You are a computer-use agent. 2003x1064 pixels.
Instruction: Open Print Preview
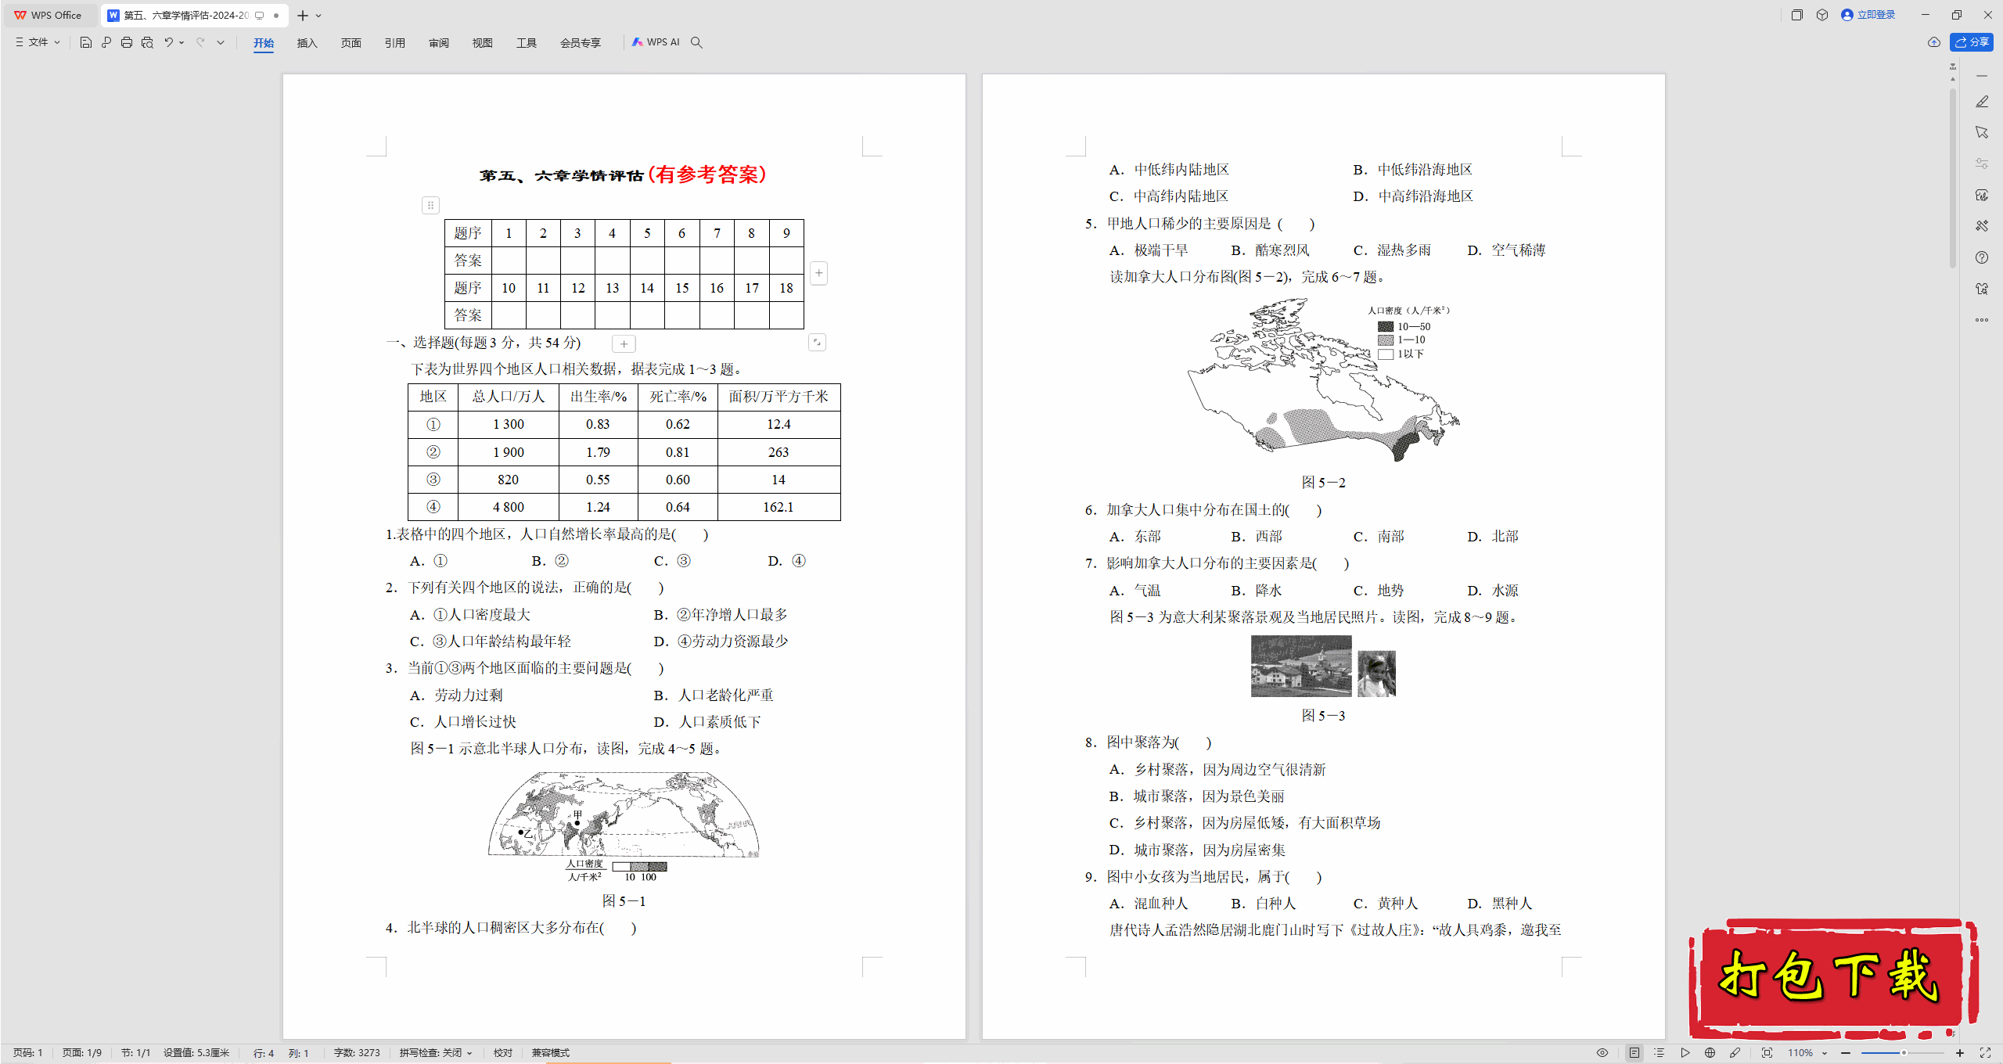point(147,42)
